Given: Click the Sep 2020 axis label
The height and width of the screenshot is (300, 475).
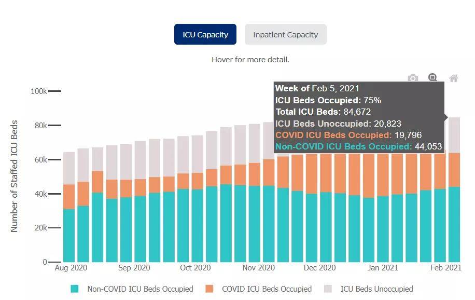Looking at the screenshot, I should pyautogui.click(x=134, y=268).
